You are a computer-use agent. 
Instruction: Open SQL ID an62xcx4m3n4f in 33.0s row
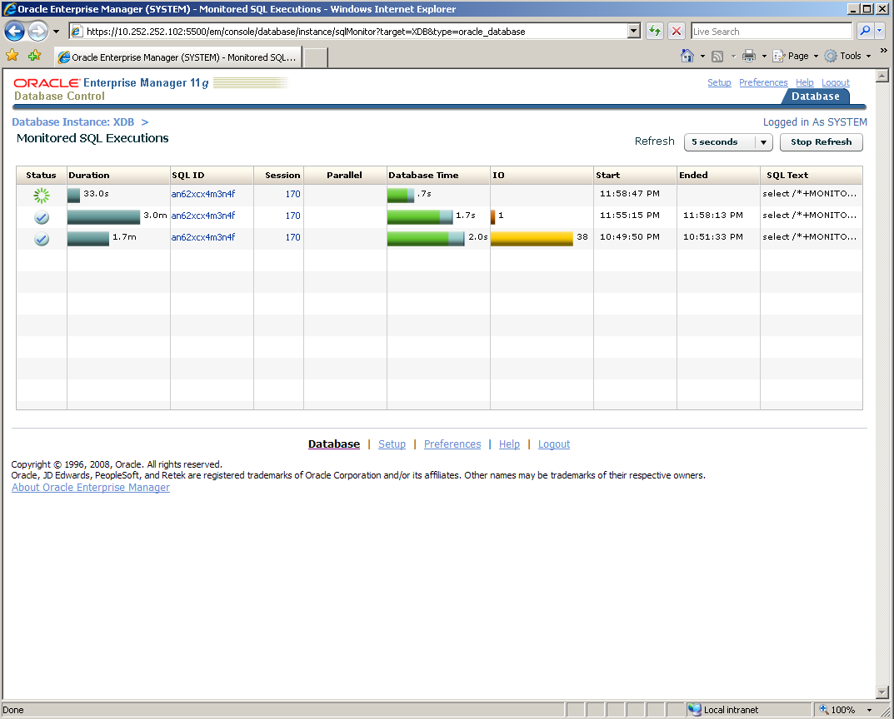point(203,194)
